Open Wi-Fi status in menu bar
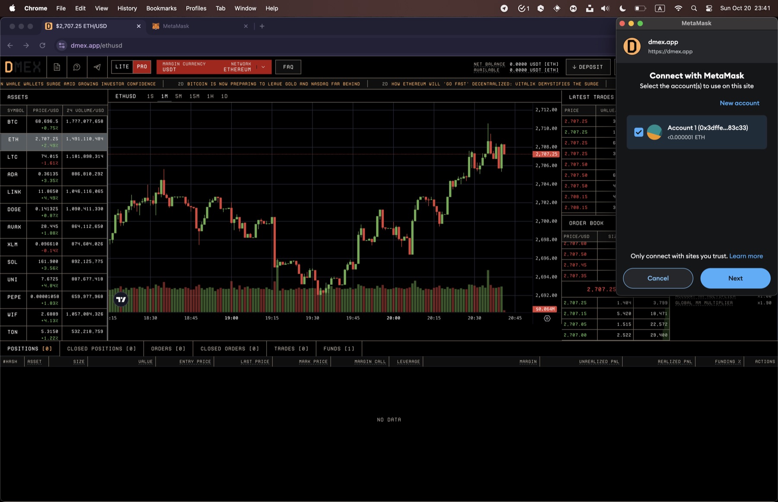Image resolution: width=778 pixels, height=502 pixels. tap(678, 8)
